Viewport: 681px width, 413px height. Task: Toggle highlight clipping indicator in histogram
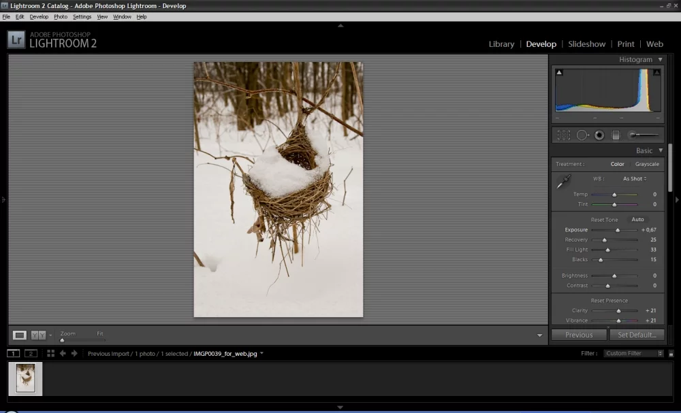[x=656, y=72]
